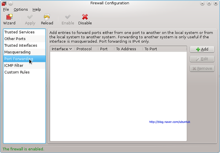Viewport: 220px width, 153px height.
Task: Maximize the Firewall Configuration window
Action: click(209, 3)
